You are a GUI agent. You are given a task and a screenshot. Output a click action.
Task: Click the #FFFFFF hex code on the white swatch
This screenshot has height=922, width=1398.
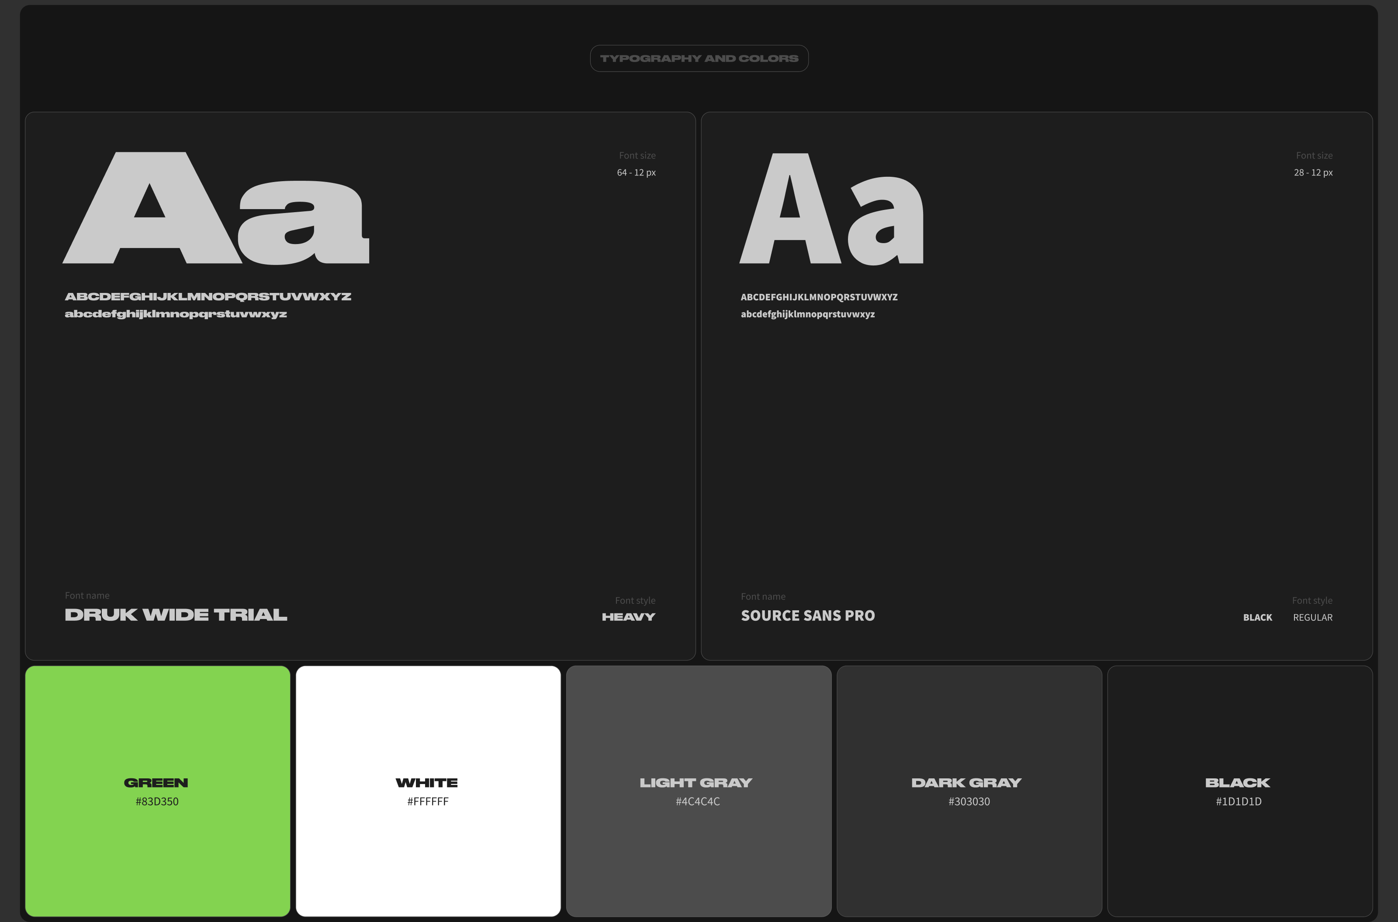pos(427,801)
